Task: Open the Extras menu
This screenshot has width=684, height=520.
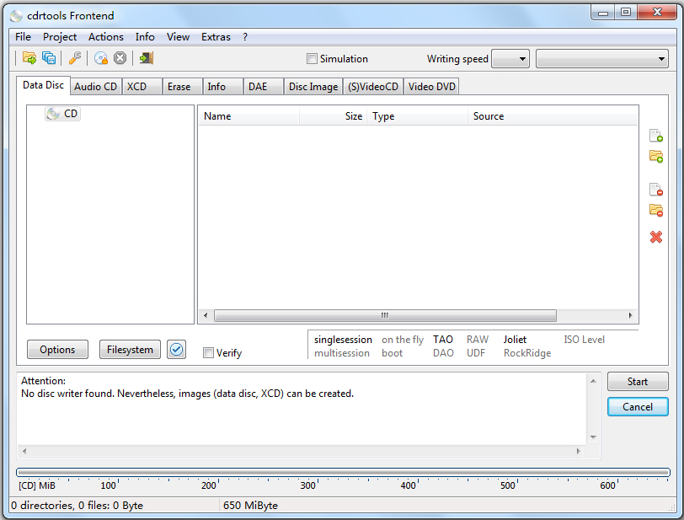Action: (216, 37)
